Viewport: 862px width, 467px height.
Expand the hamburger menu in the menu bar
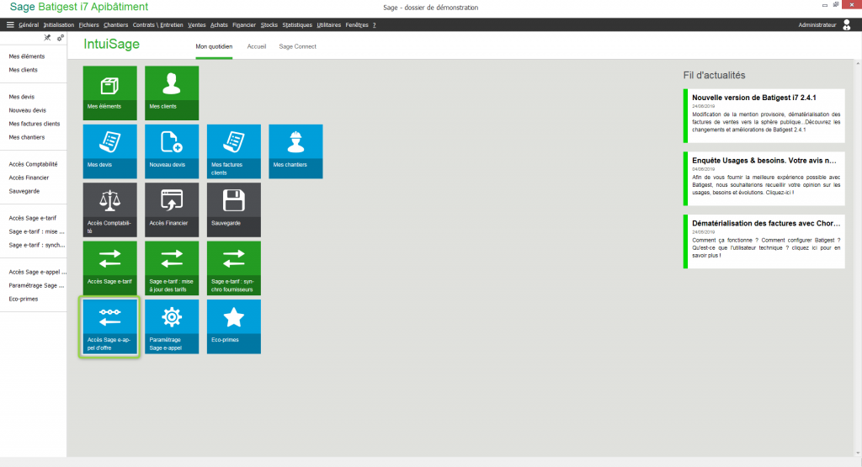(x=10, y=25)
